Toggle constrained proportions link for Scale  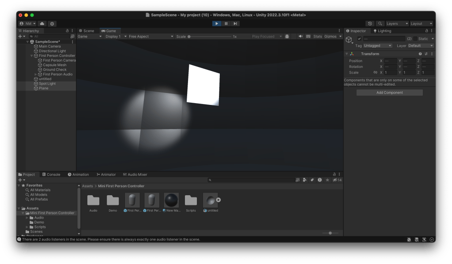click(375, 72)
